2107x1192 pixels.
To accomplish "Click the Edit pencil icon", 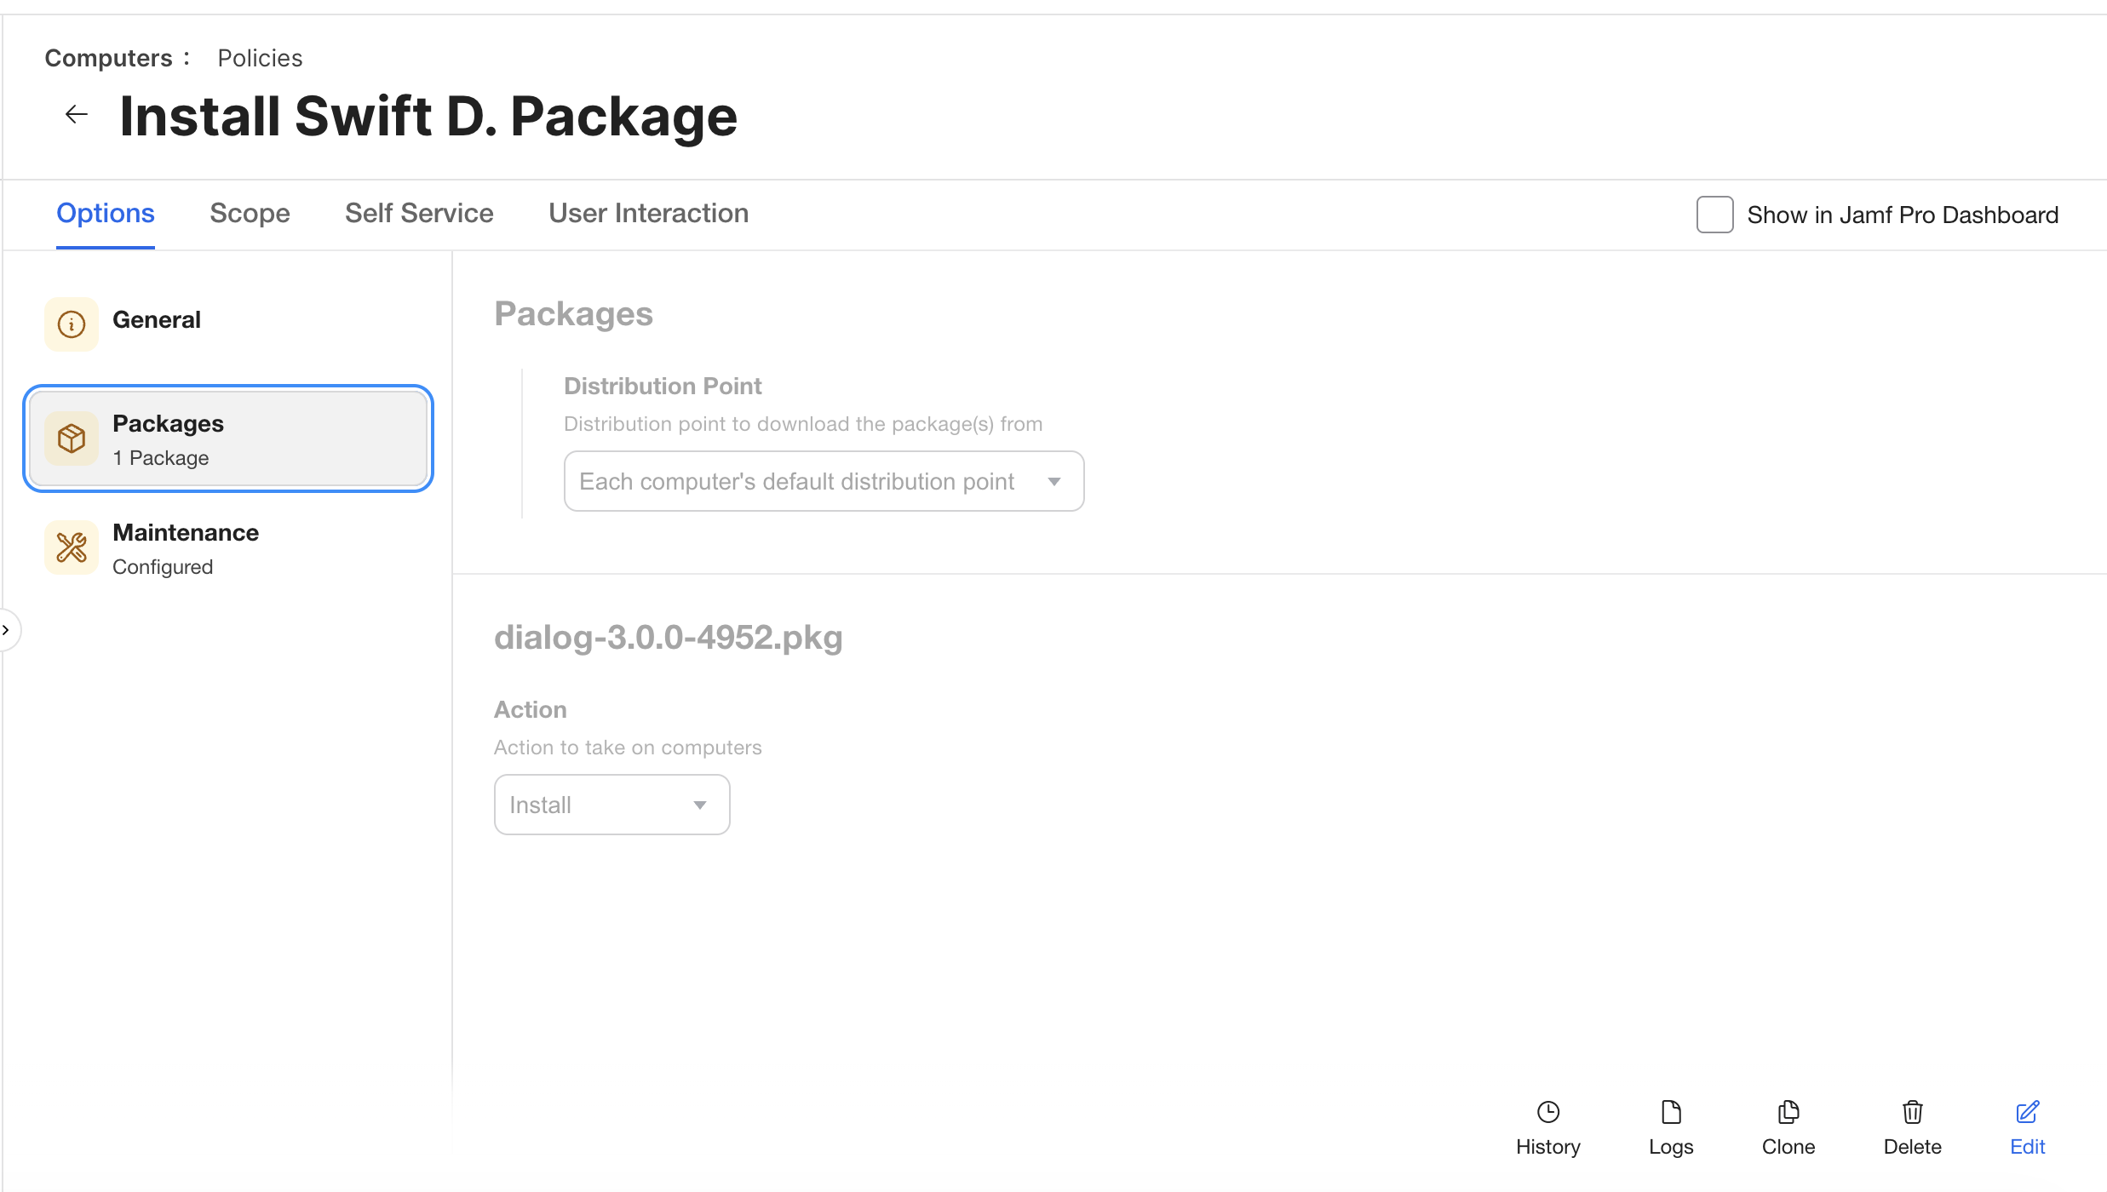I will coord(2028,1112).
